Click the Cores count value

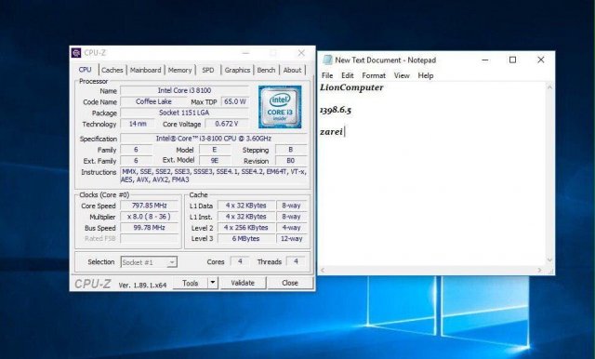pyautogui.click(x=240, y=261)
